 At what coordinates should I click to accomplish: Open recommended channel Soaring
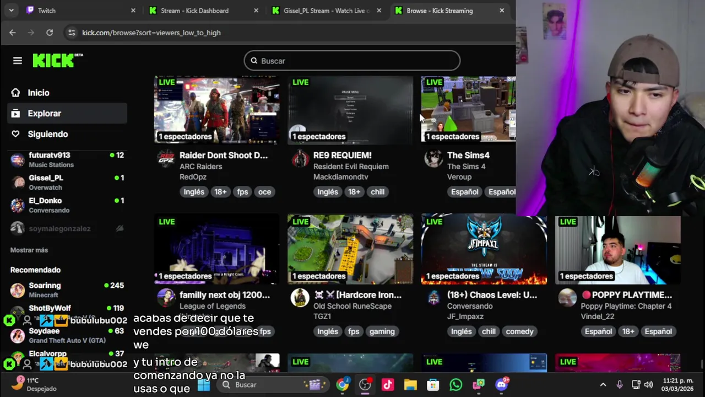click(67, 290)
